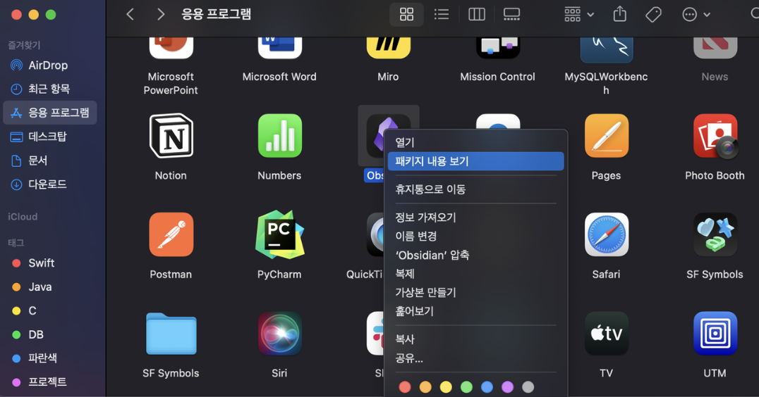759x397 pixels.
Task: Choose 공유... in the context menu
Action: click(x=476, y=358)
